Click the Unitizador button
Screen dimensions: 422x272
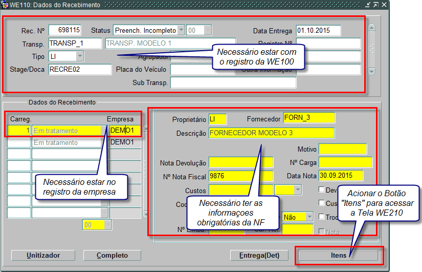43,255
